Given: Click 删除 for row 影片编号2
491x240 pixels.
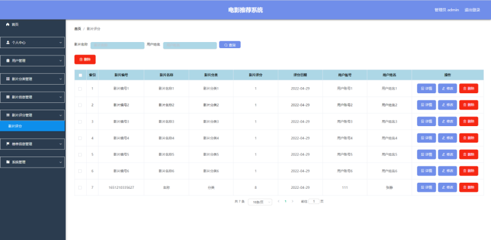Looking at the screenshot, I should pyautogui.click(x=469, y=105).
